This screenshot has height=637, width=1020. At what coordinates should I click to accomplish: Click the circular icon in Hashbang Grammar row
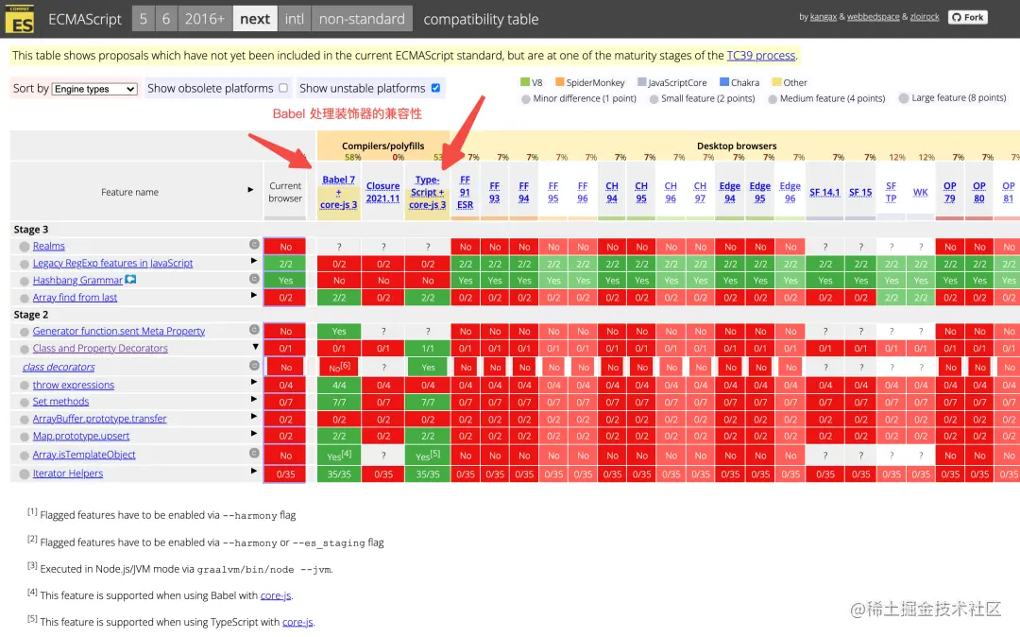click(x=254, y=279)
